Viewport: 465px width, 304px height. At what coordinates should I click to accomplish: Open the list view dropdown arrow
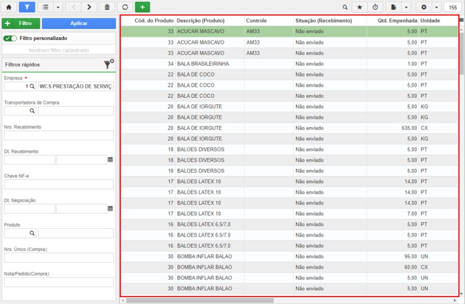coord(58,7)
